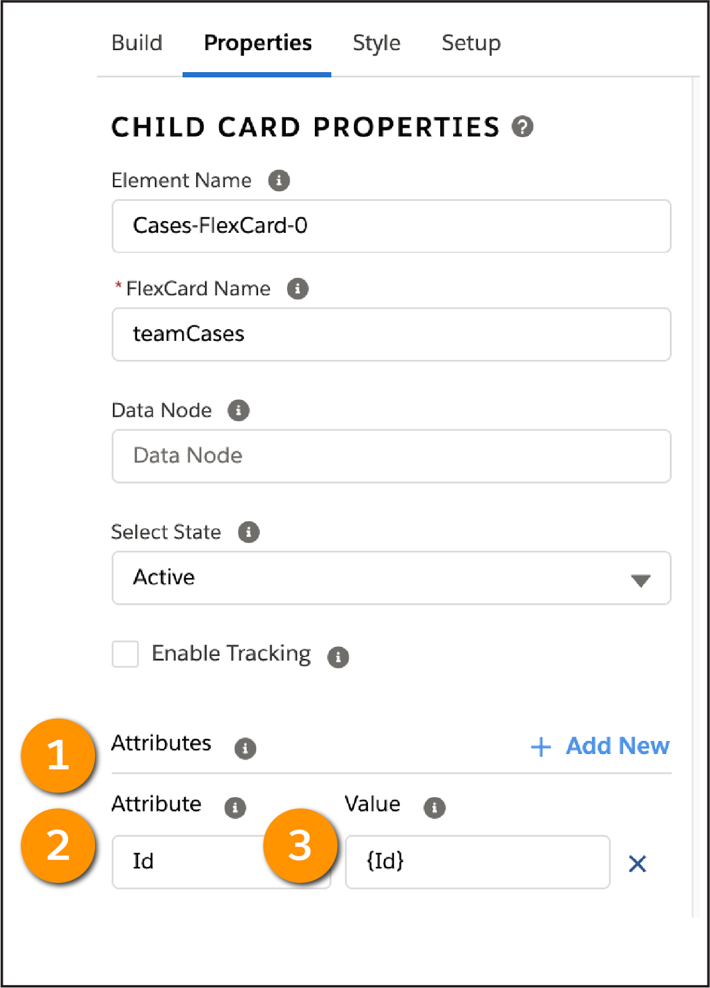Open help for Child Card Properties
Viewport: 710px width, 988px height.
pos(522,127)
